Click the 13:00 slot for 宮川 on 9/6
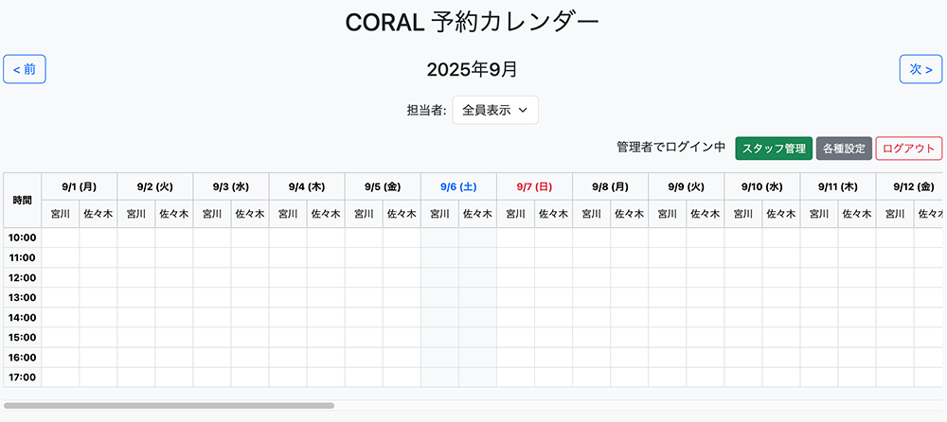 pyautogui.click(x=439, y=297)
